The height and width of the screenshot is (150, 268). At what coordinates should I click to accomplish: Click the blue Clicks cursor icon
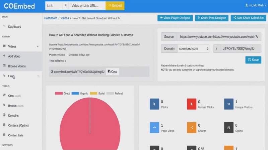pos(154,104)
